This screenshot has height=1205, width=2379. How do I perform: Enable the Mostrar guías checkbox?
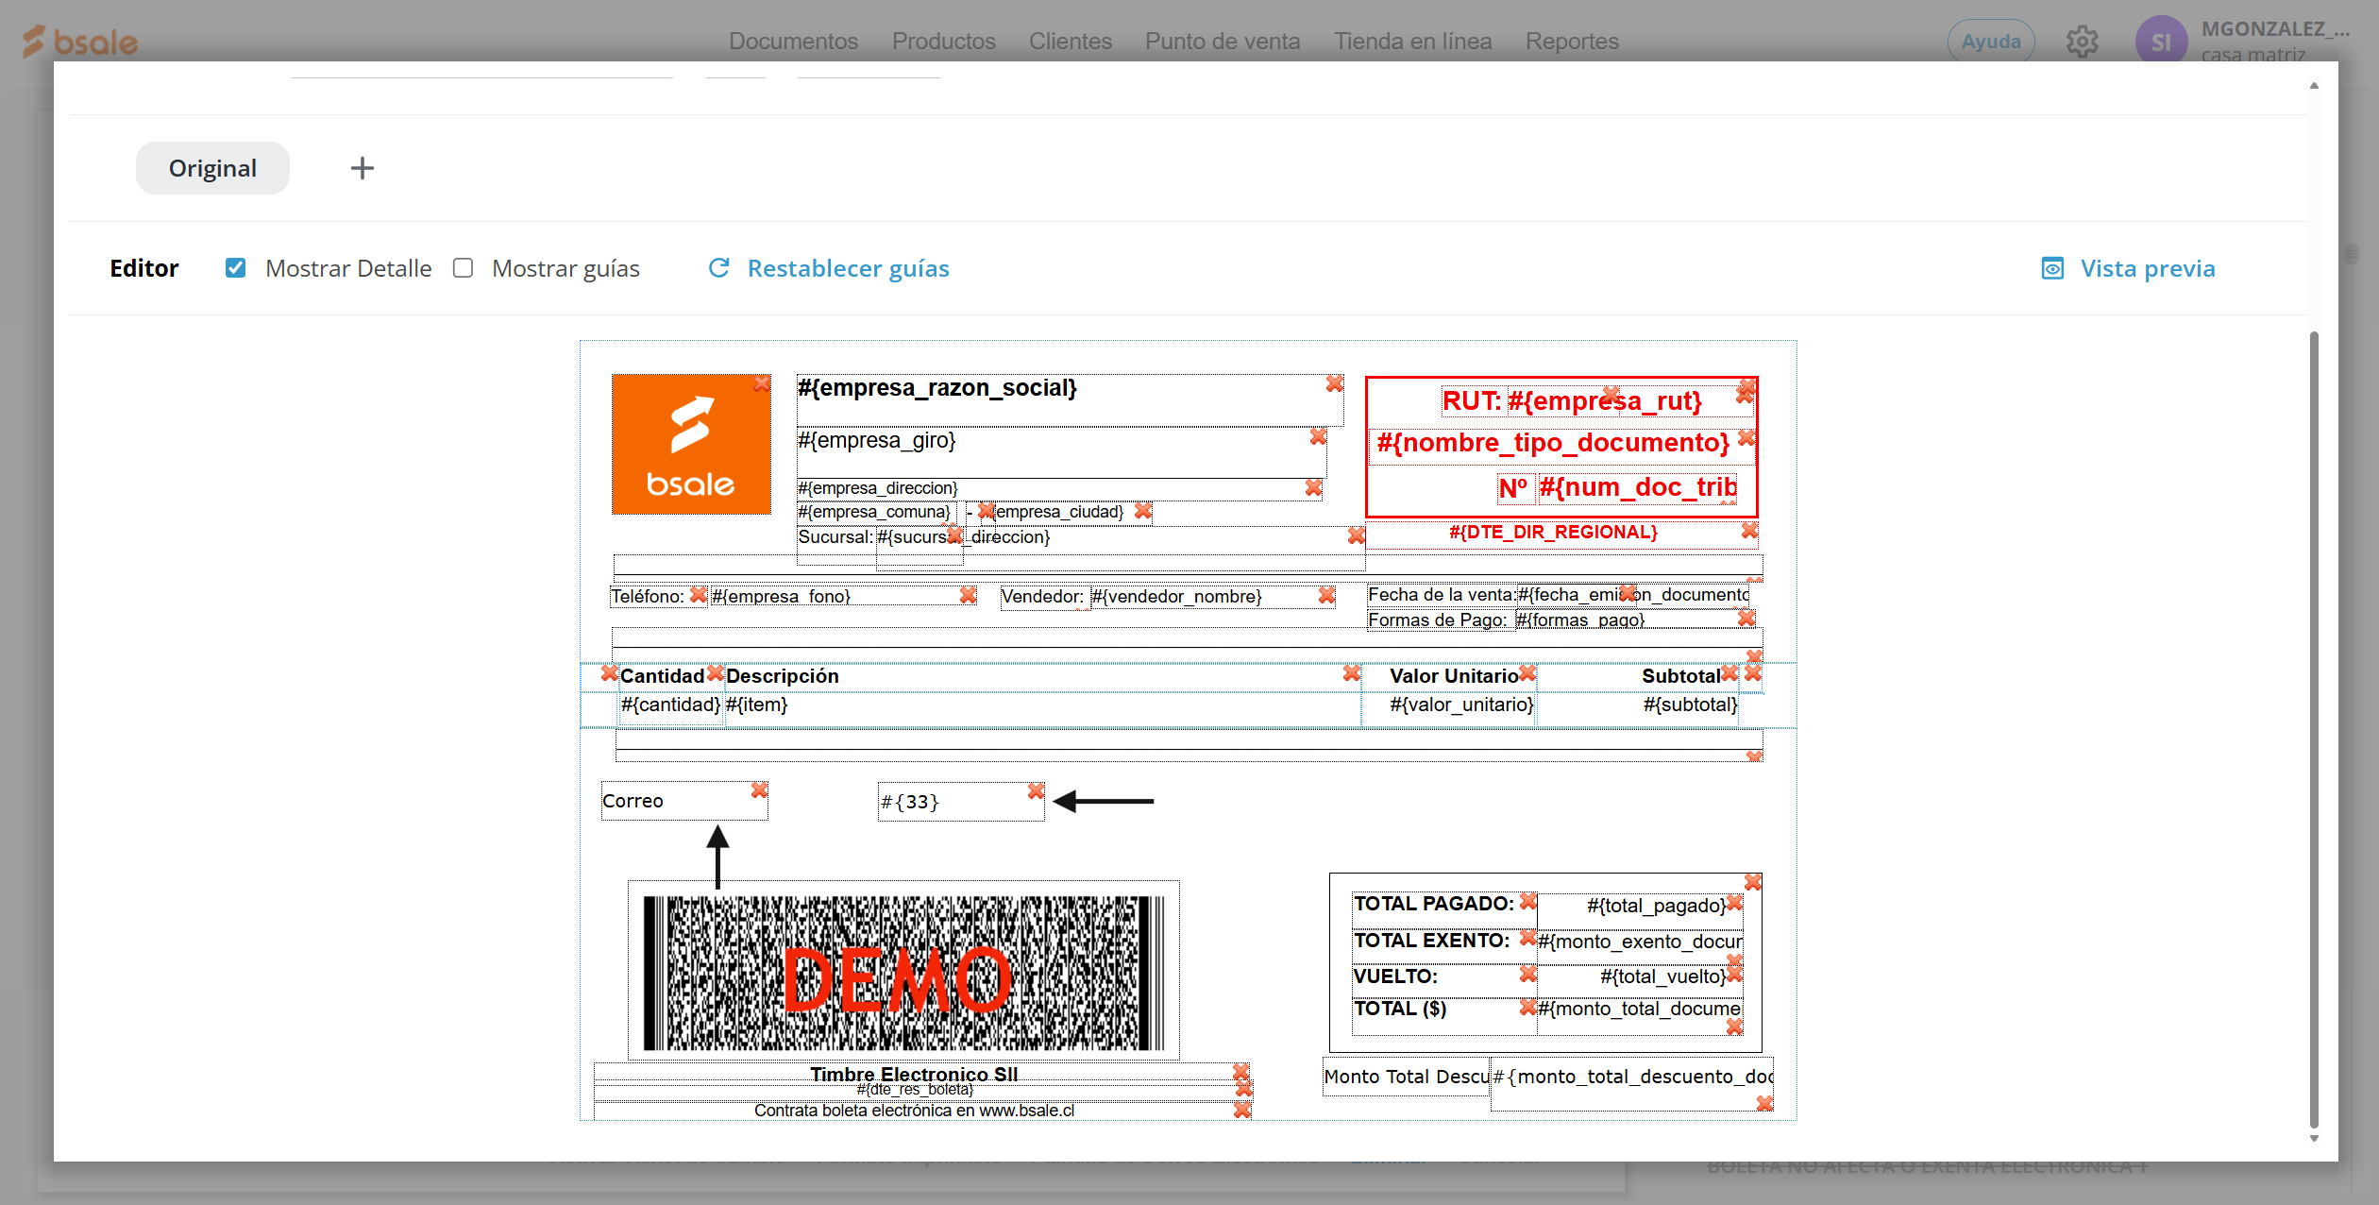tap(463, 268)
